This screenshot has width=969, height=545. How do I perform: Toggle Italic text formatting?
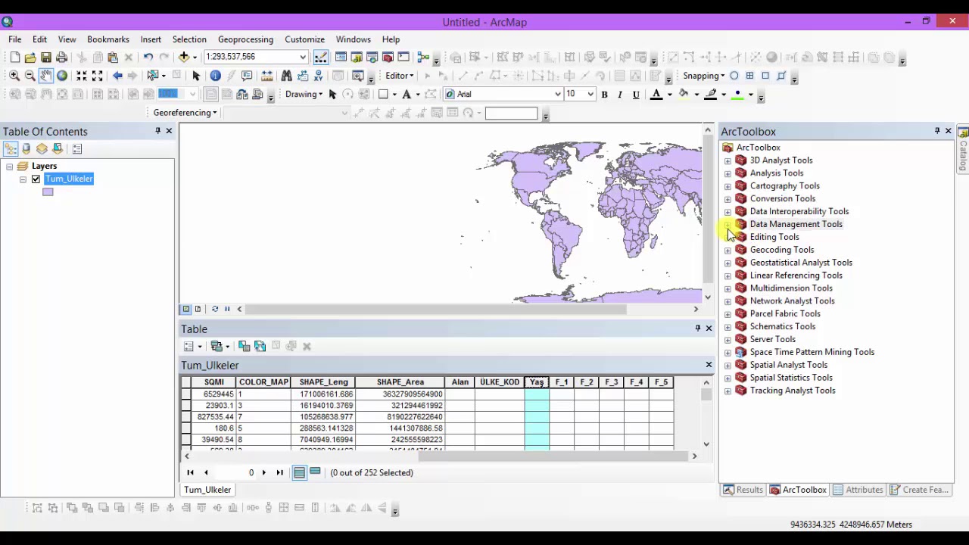tap(620, 95)
